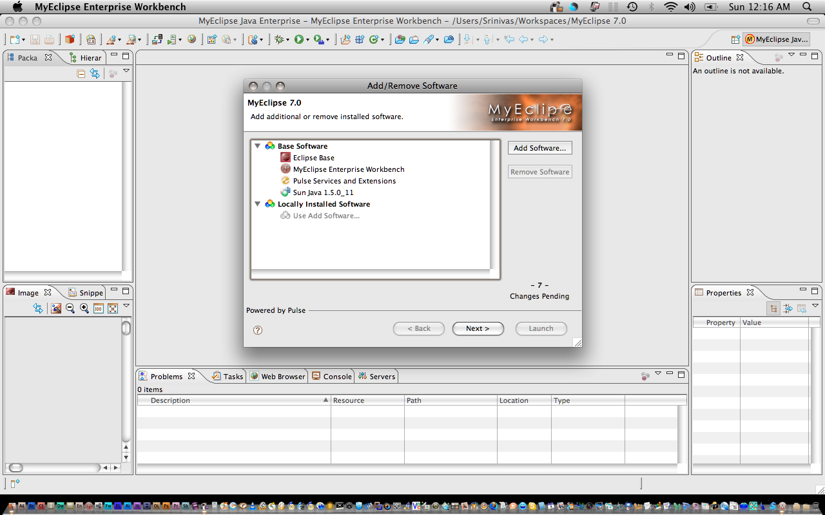Click the Wi-Fi icon in menu bar
Screen dimensions: 825x515
point(671,7)
